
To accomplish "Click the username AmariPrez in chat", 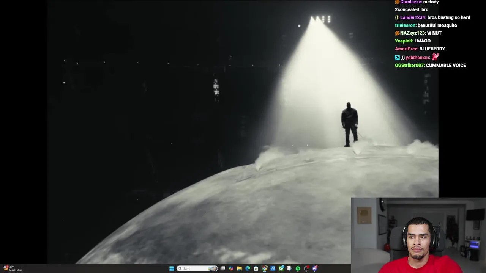I will coord(406,49).
